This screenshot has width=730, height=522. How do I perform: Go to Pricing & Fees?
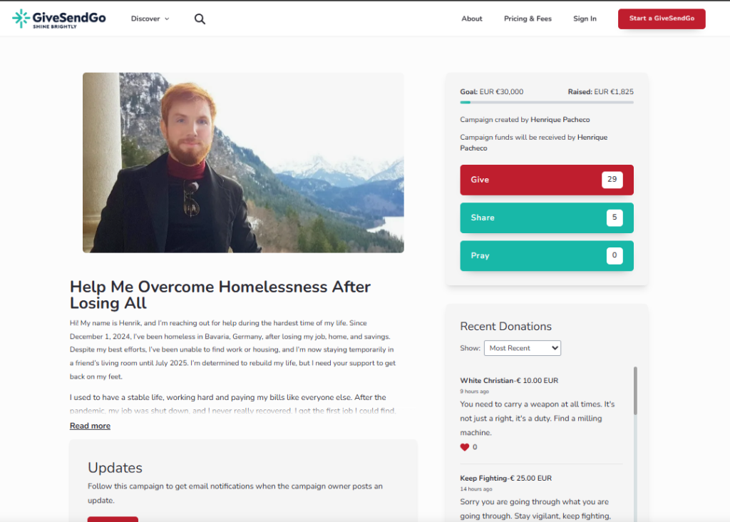528,19
